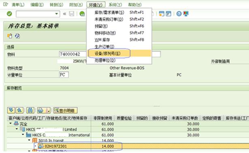Click the green Back arrow icon
Image resolution: width=249 pixels, height=153 pixels.
pyautogui.click(x=82, y=14)
